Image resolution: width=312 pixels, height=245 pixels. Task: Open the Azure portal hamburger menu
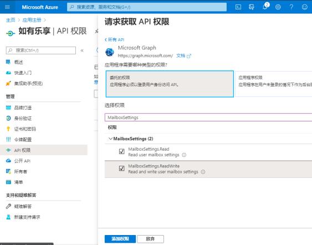(x=7, y=7)
